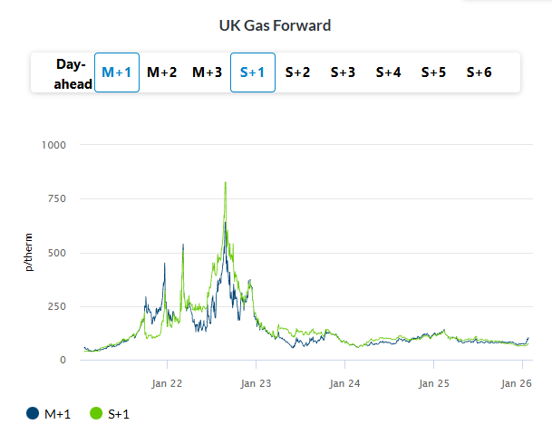Click the Jan 23 x-axis label

pos(257,383)
